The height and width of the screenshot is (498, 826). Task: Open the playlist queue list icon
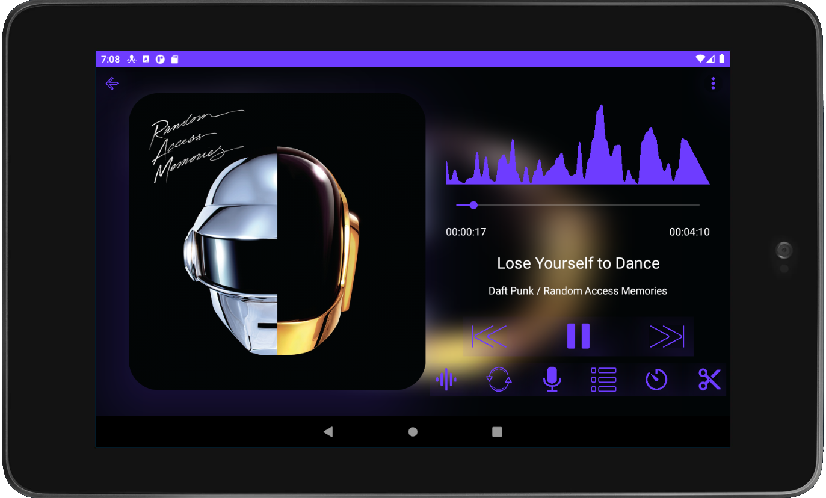(603, 380)
